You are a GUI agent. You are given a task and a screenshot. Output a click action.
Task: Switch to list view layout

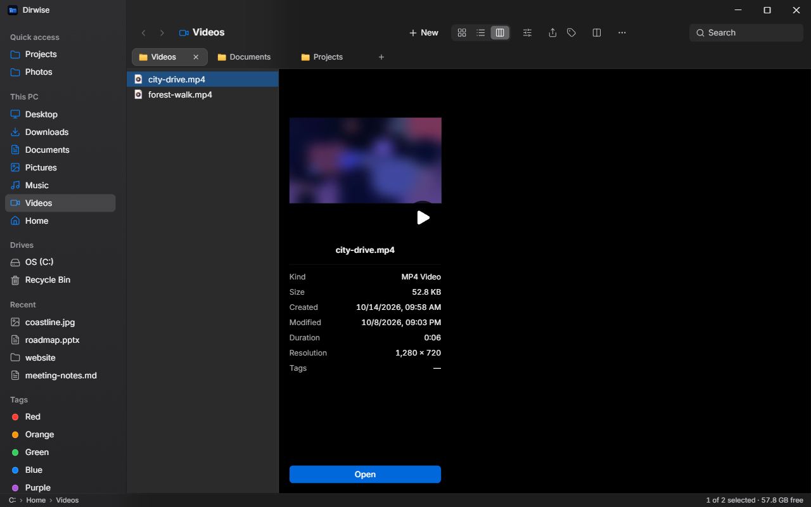(x=481, y=33)
